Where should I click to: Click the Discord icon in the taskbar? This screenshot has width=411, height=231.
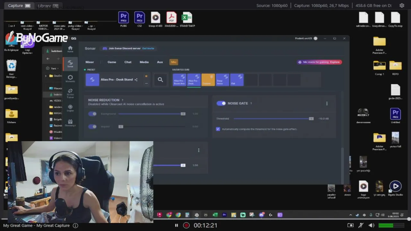click(261, 215)
